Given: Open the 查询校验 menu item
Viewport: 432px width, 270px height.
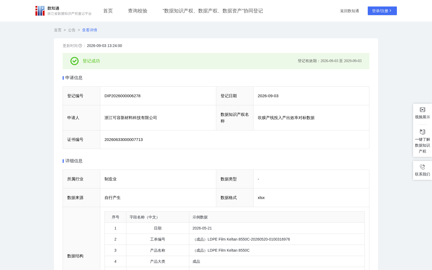Looking at the screenshot, I should click(x=138, y=11).
